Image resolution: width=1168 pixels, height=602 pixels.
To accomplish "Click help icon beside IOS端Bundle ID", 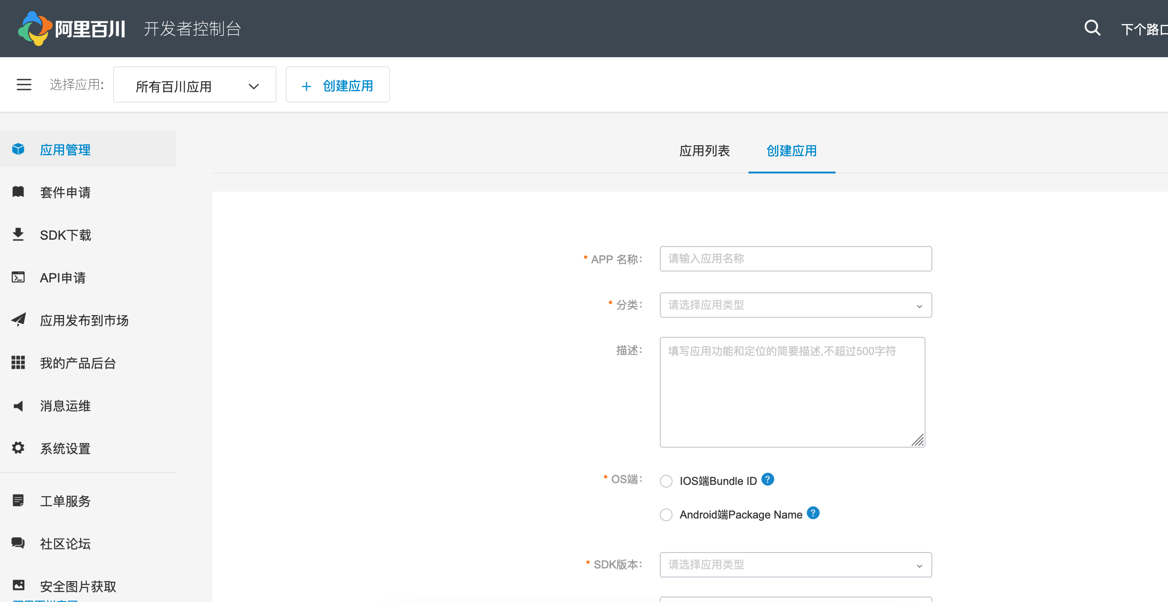I will 767,479.
